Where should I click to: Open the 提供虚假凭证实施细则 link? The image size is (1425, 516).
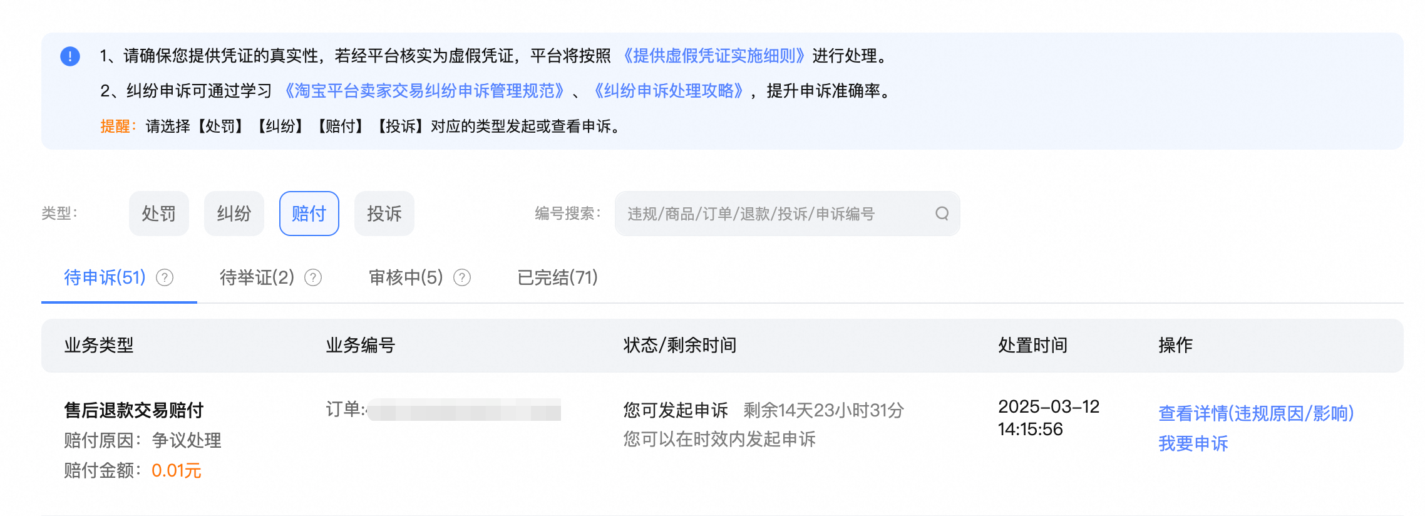click(714, 56)
